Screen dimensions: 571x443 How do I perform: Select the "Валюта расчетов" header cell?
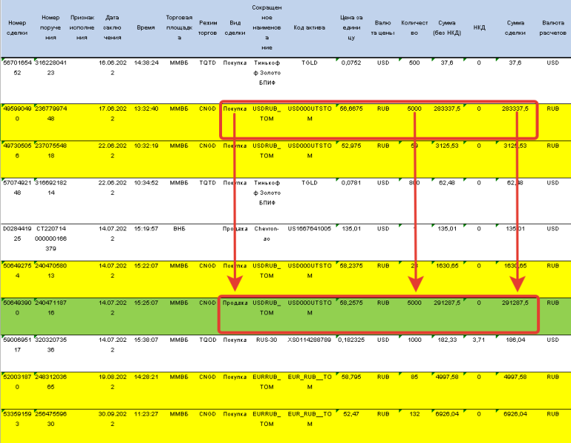click(553, 28)
